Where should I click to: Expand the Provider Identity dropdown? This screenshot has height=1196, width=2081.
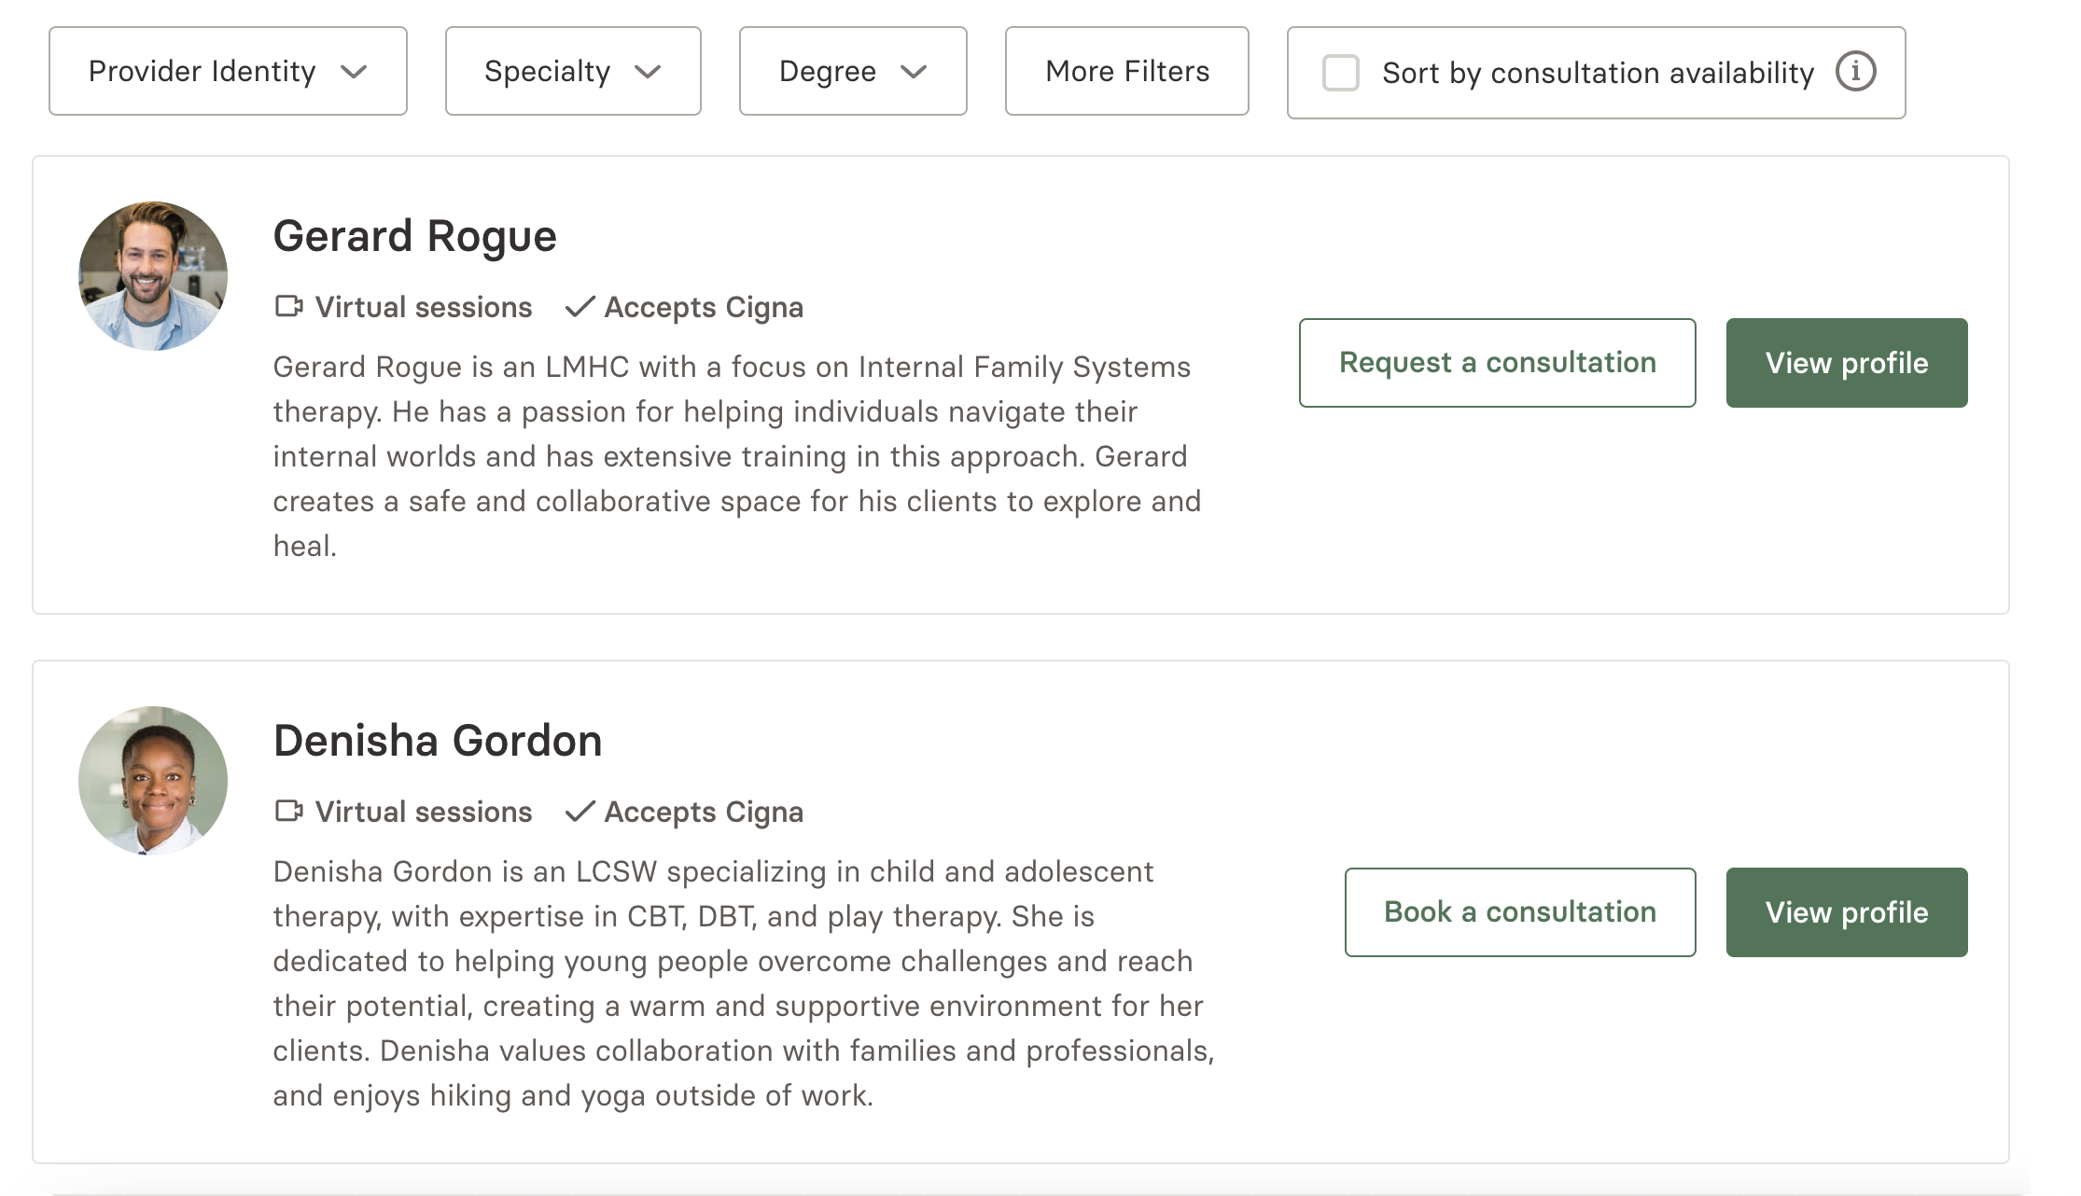(x=228, y=71)
